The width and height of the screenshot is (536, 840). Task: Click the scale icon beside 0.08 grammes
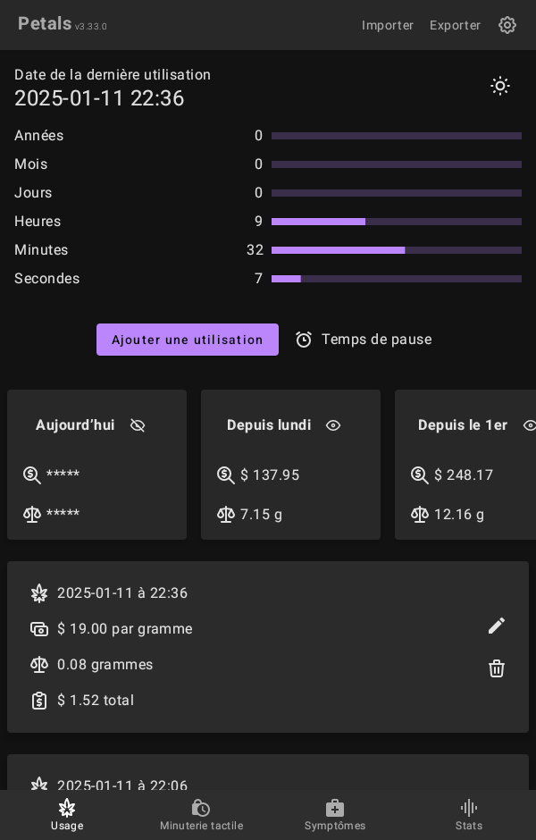pyautogui.click(x=39, y=665)
